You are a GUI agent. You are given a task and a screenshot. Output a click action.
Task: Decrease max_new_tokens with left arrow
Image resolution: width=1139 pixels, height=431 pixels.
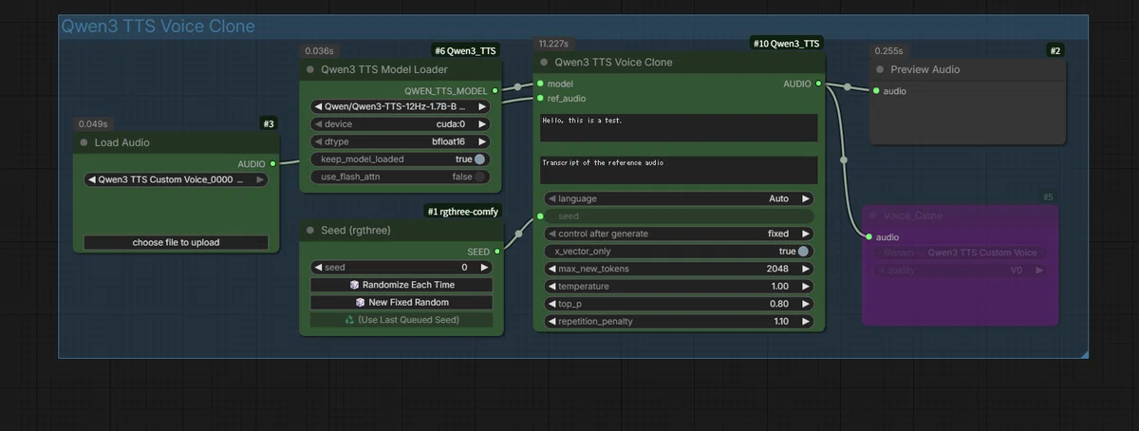551,269
